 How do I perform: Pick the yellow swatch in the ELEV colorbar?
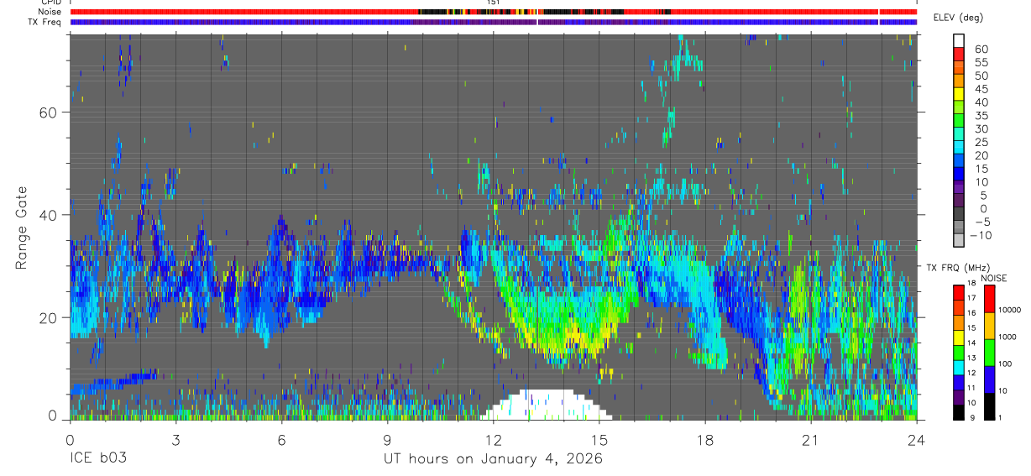coord(959,92)
